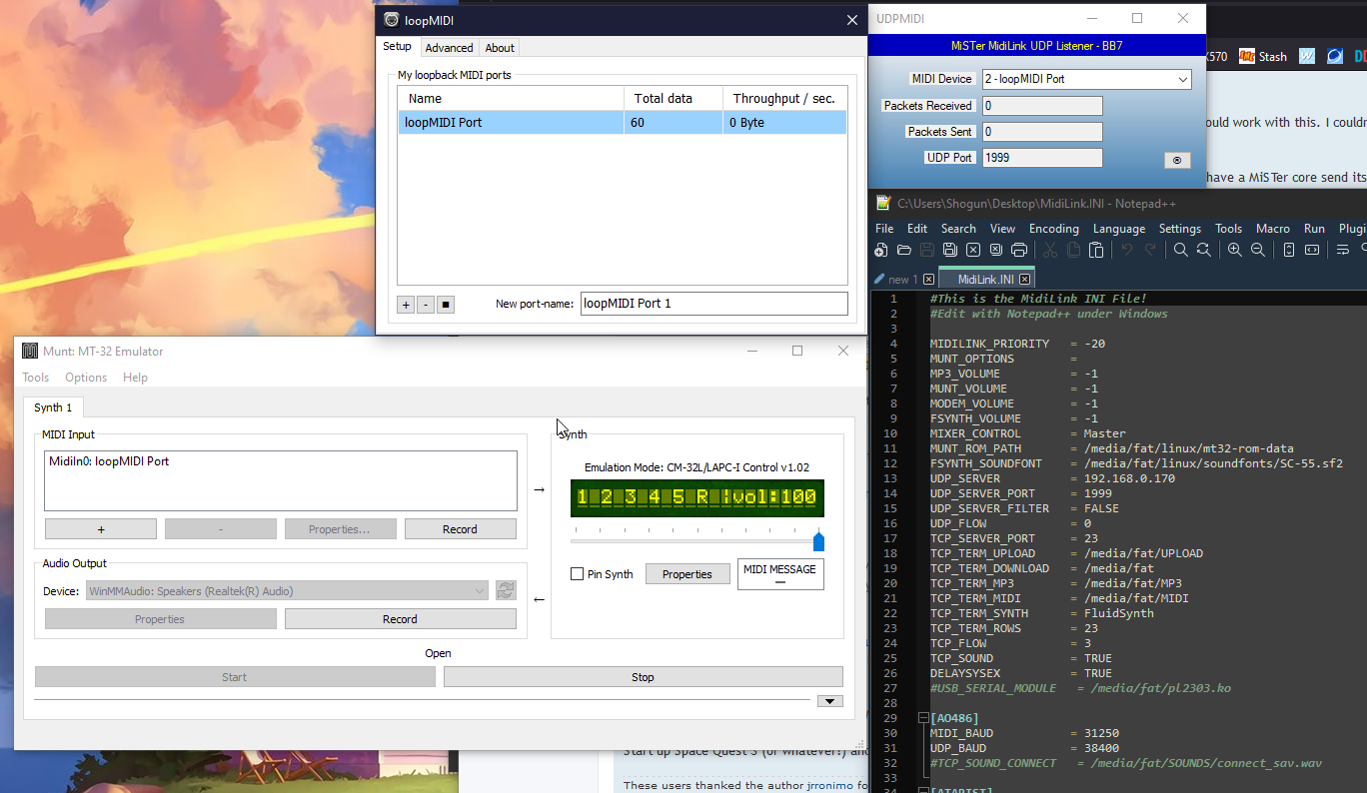Adjust the Munt synth volume slider handle
The height and width of the screenshot is (793, 1367).
tap(818, 540)
